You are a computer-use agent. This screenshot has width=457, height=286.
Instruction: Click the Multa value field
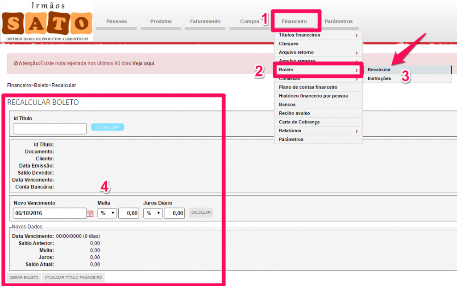click(x=129, y=213)
